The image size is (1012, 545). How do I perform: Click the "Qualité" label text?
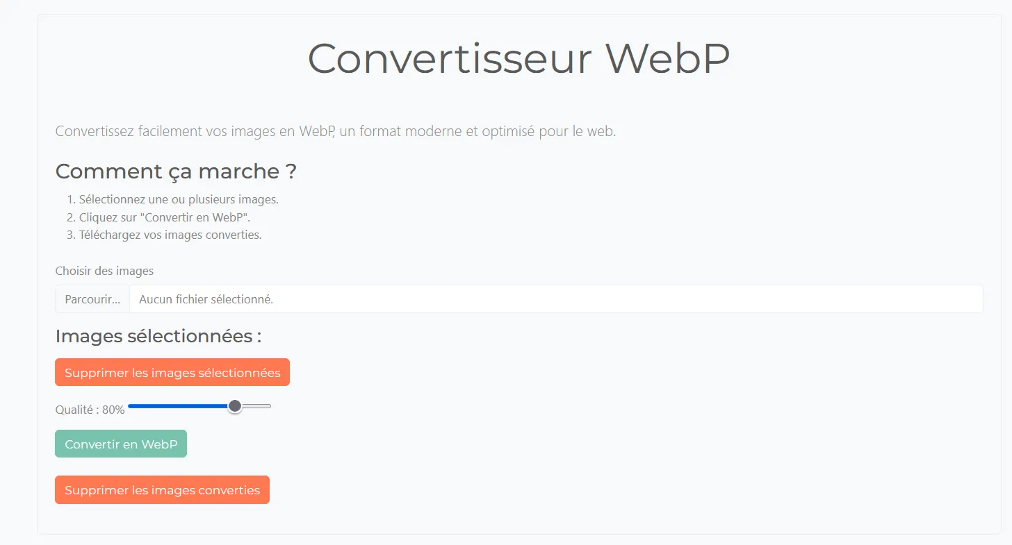click(x=75, y=410)
